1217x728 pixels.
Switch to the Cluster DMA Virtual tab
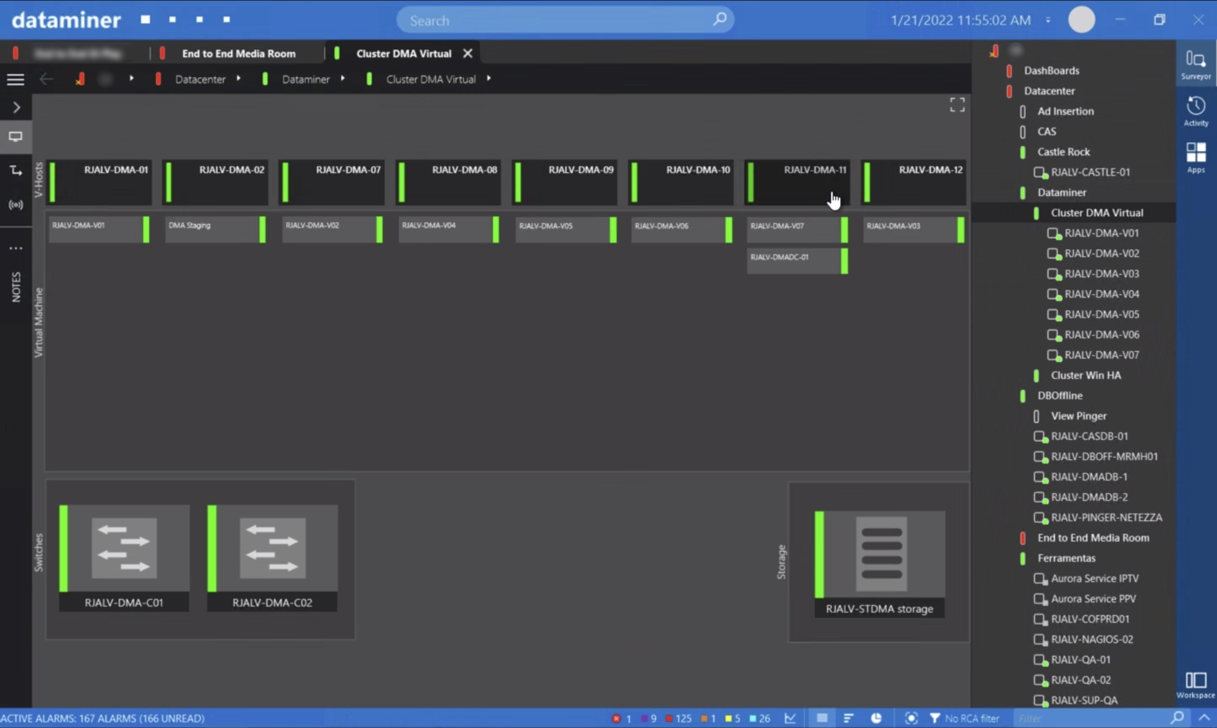click(x=404, y=54)
